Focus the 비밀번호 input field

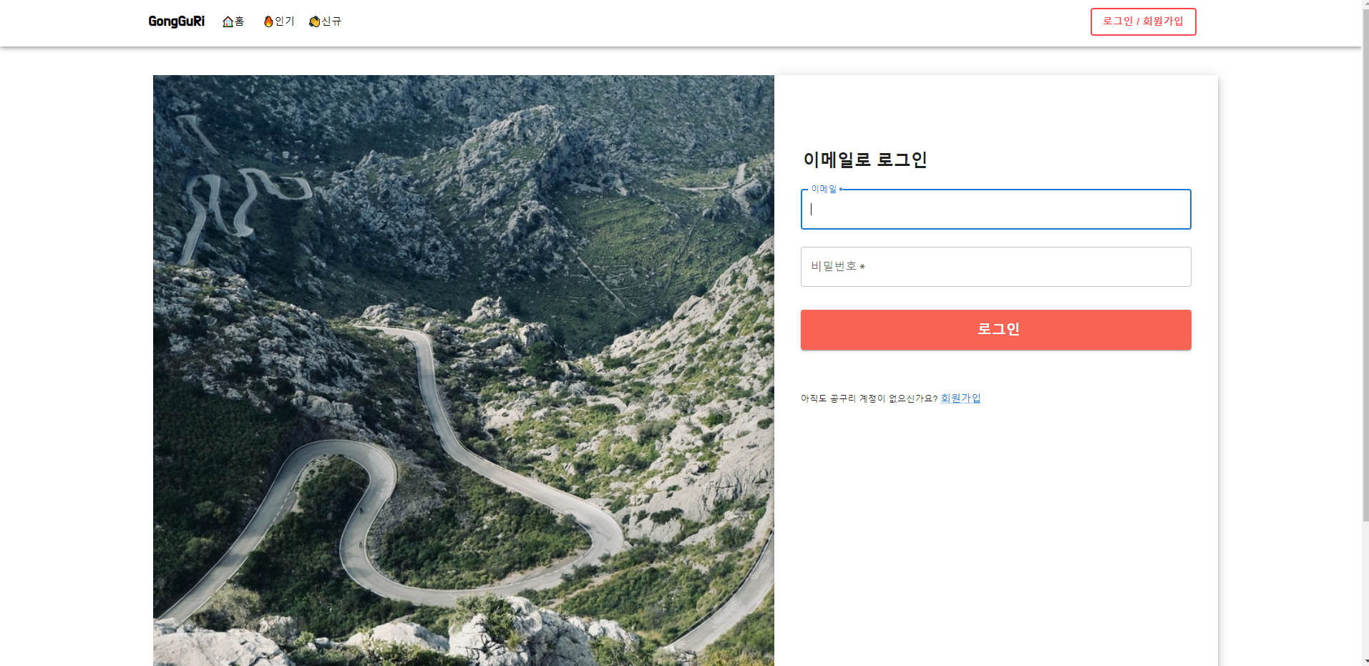click(995, 267)
